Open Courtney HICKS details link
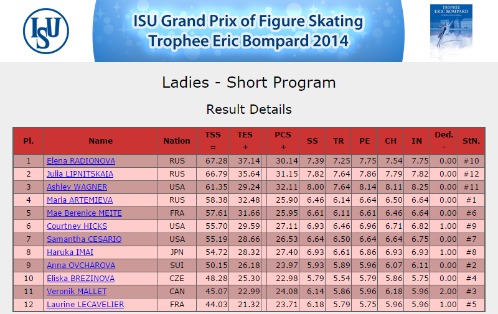 coord(77,226)
